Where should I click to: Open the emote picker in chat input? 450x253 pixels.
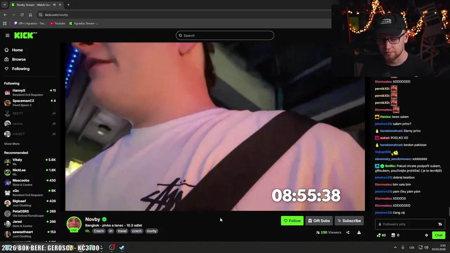click(x=440, y=224)
